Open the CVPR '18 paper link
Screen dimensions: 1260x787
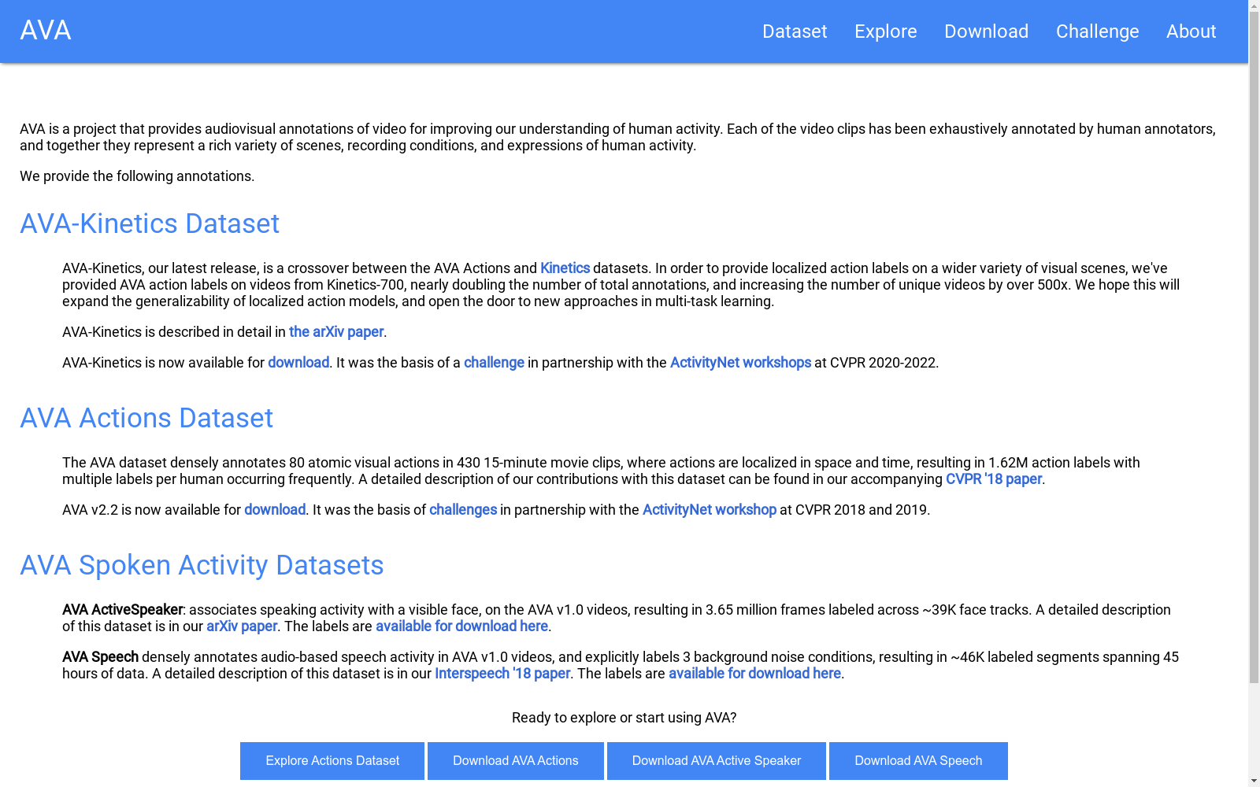coord(994,479)
